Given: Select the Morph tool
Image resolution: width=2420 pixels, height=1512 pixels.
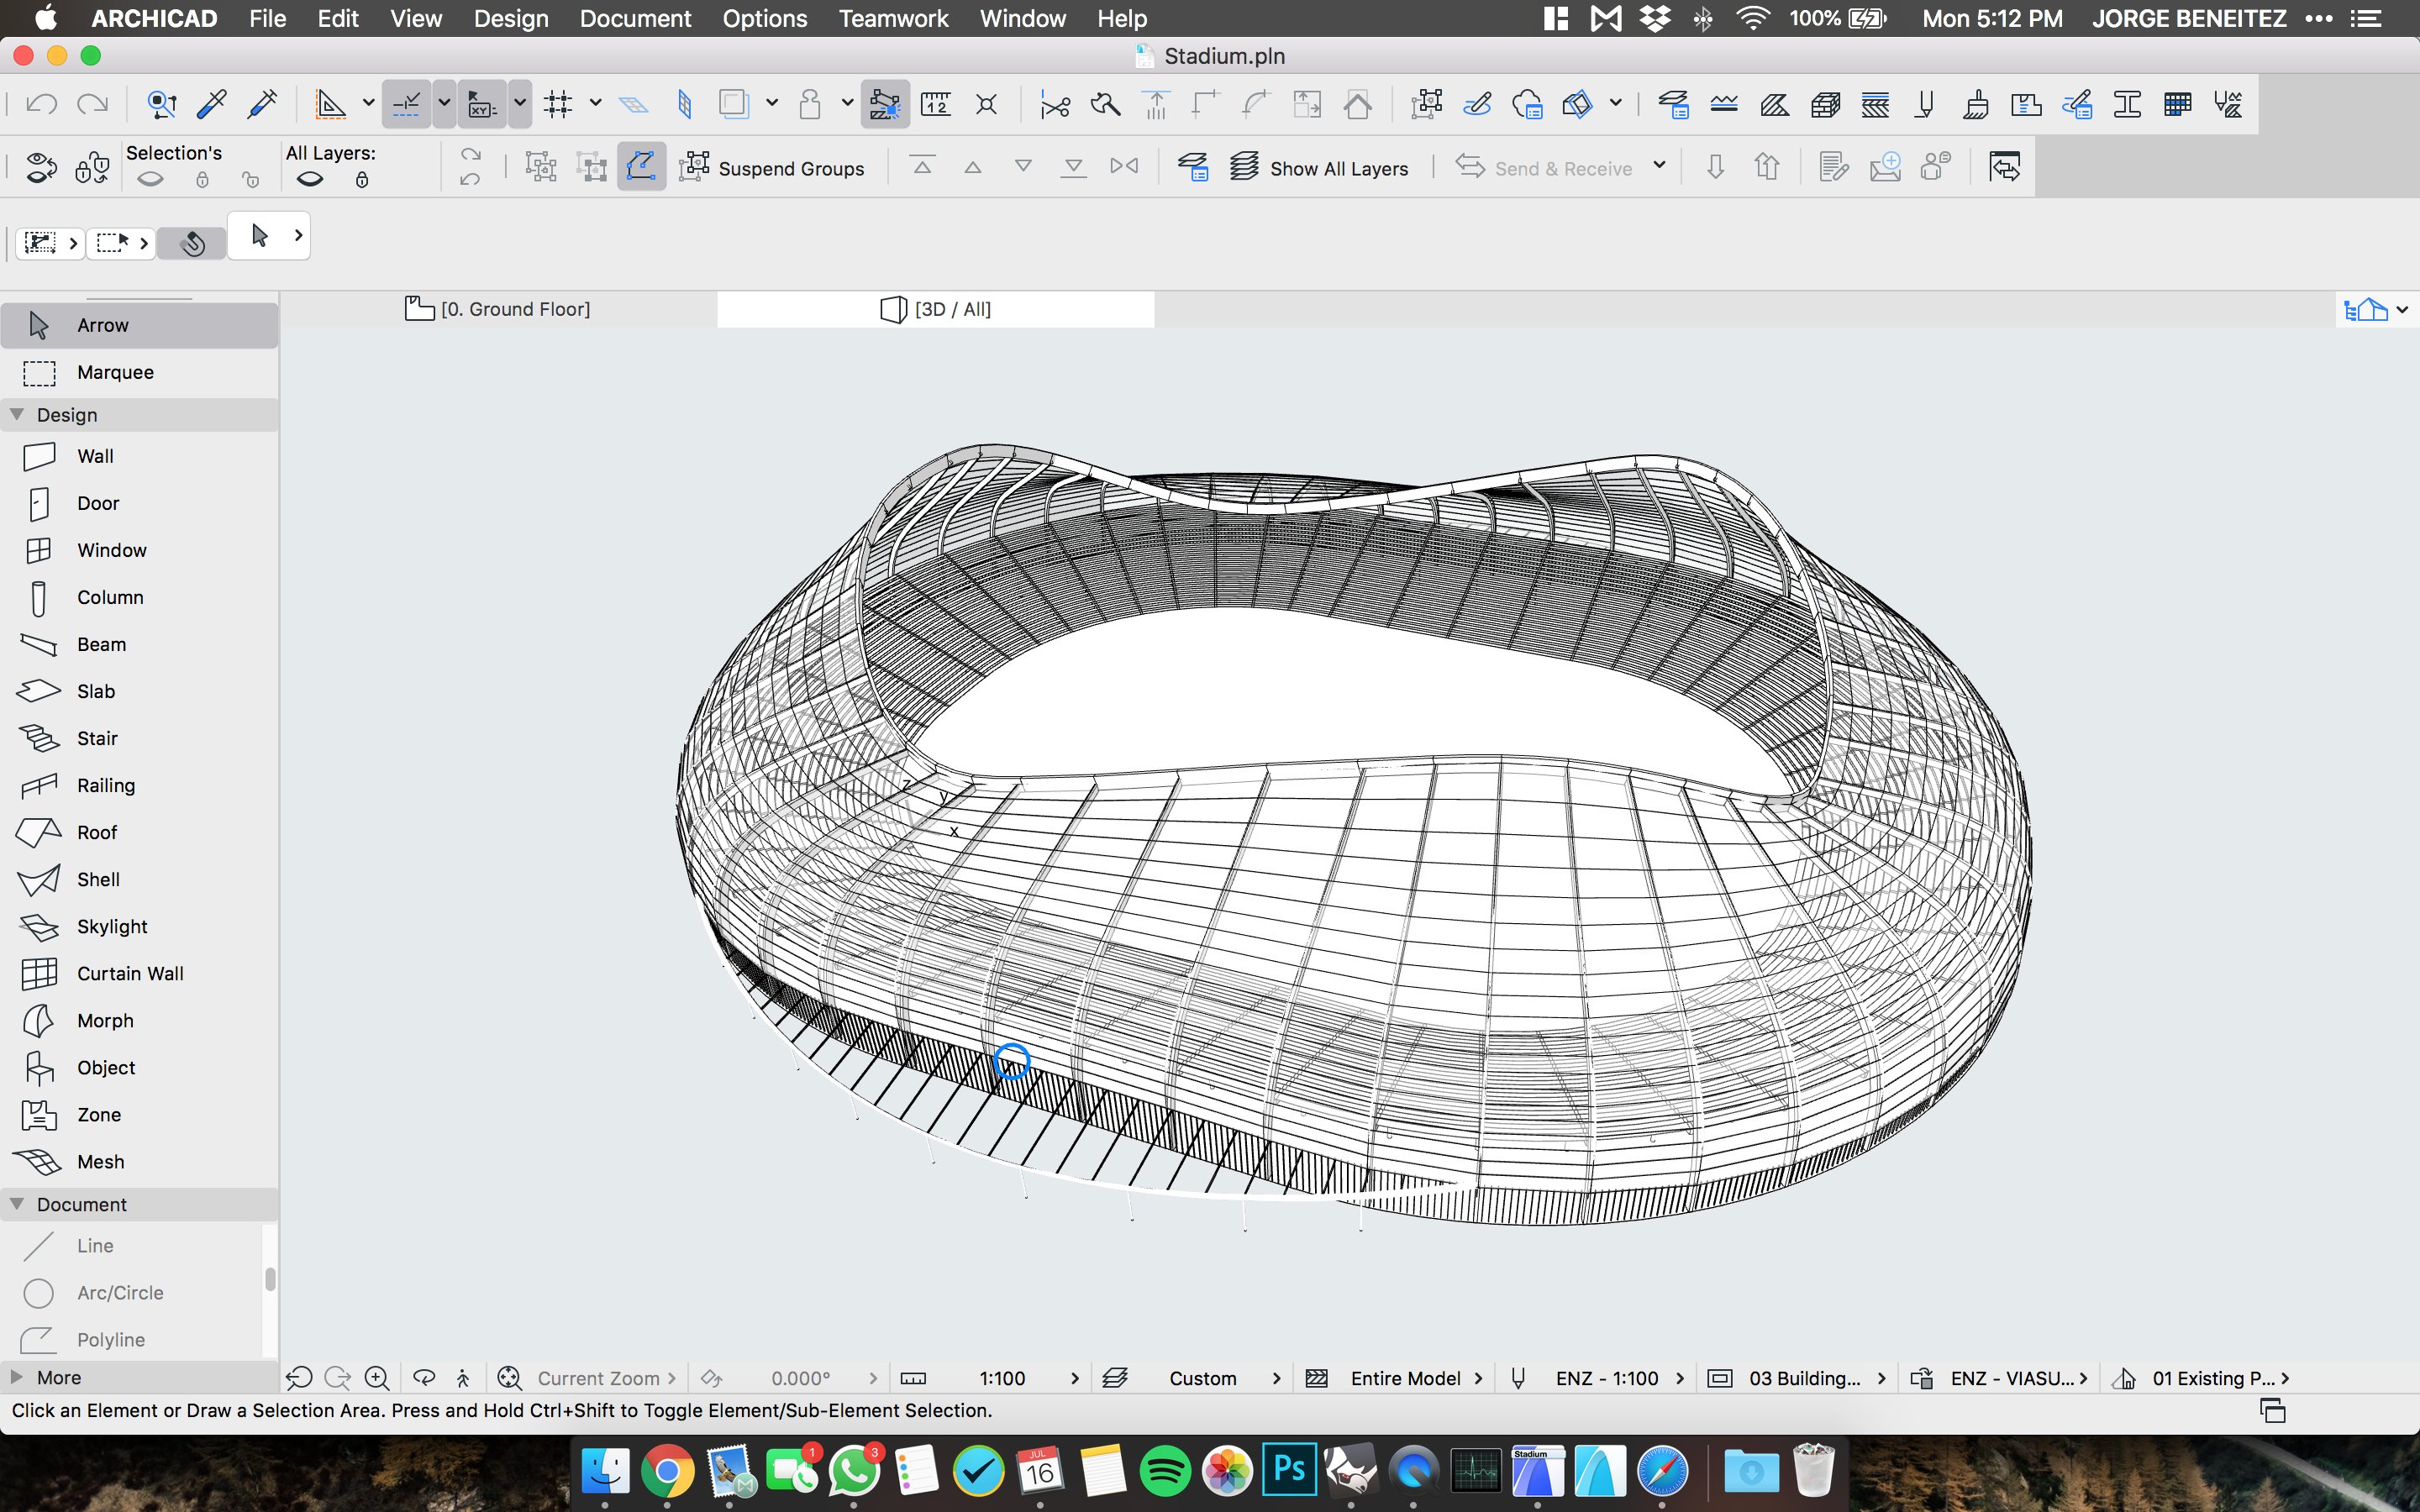Looking at the screenshot, I should point(105,1020).
